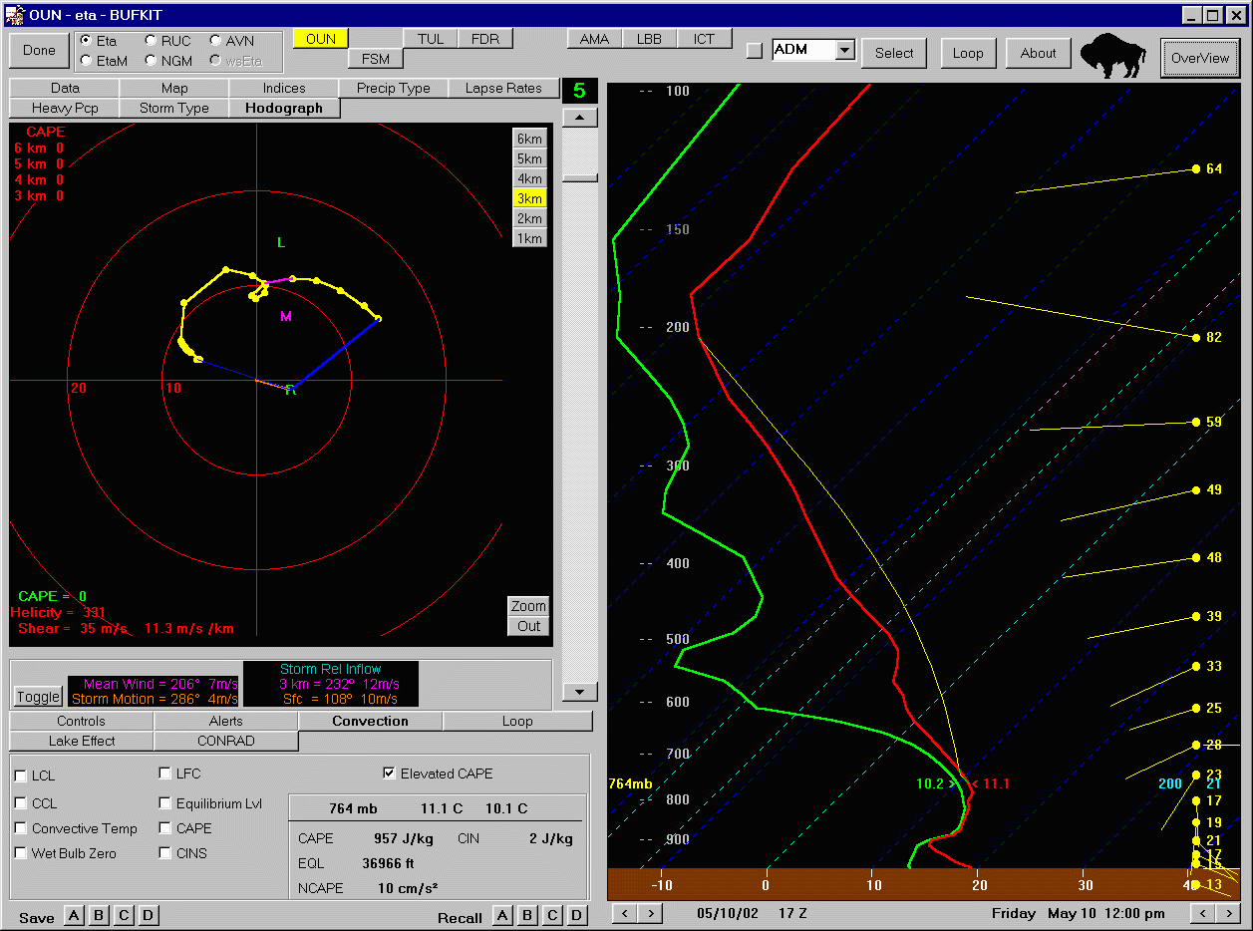
Task: Step forward one hour with the right arrow beside the date
Action: (x=649, y=913)
